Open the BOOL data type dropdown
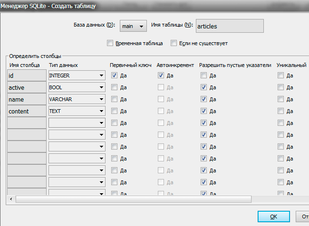The image size is (309, 226). 101,87
